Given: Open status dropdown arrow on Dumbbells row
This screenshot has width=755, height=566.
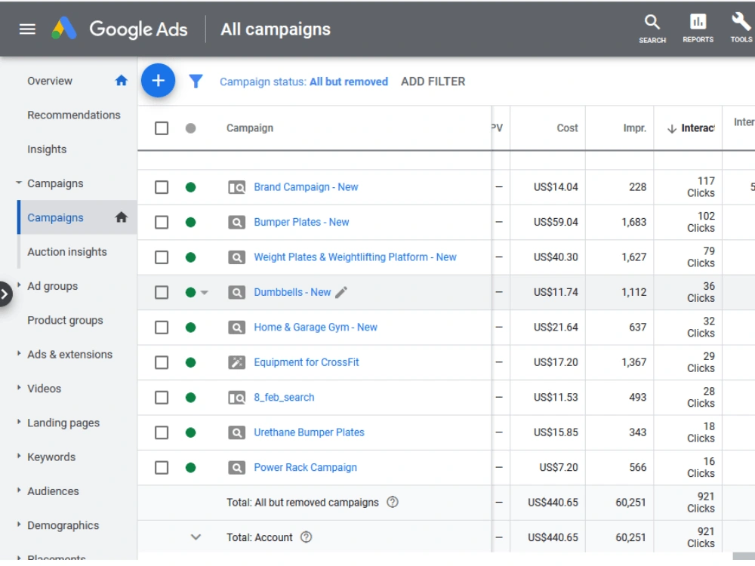Looking at the screenshot, I should [x=204, y=292].
